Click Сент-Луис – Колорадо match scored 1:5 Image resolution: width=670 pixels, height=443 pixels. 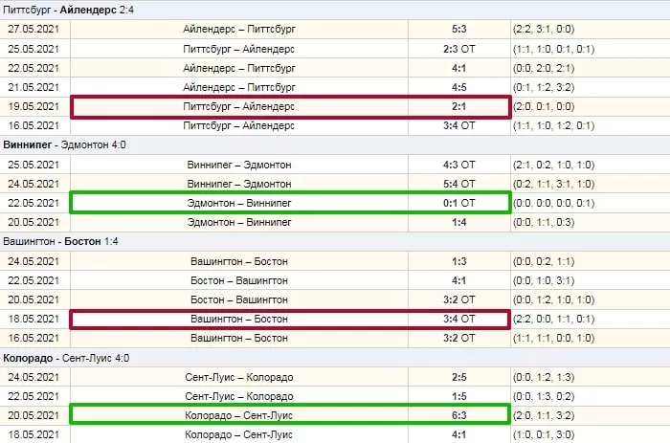(239, 396)
